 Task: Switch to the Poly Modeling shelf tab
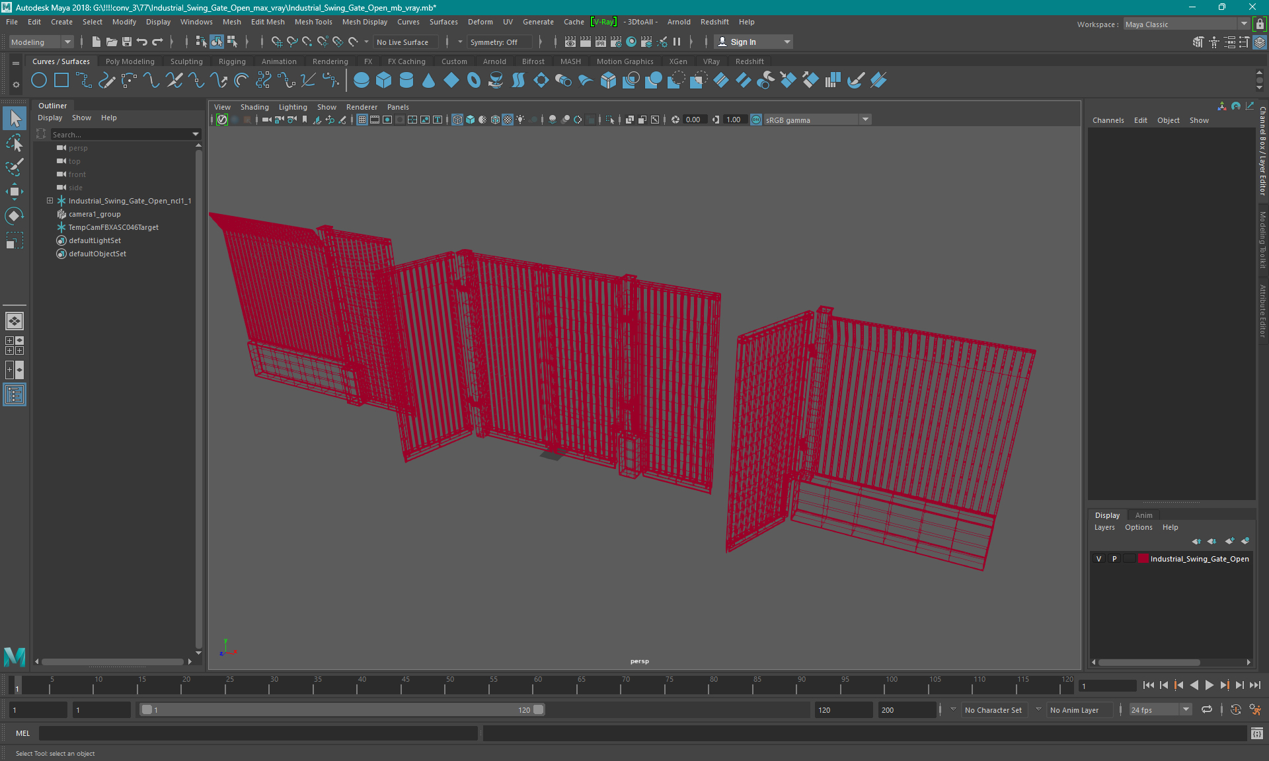point(130,61)
